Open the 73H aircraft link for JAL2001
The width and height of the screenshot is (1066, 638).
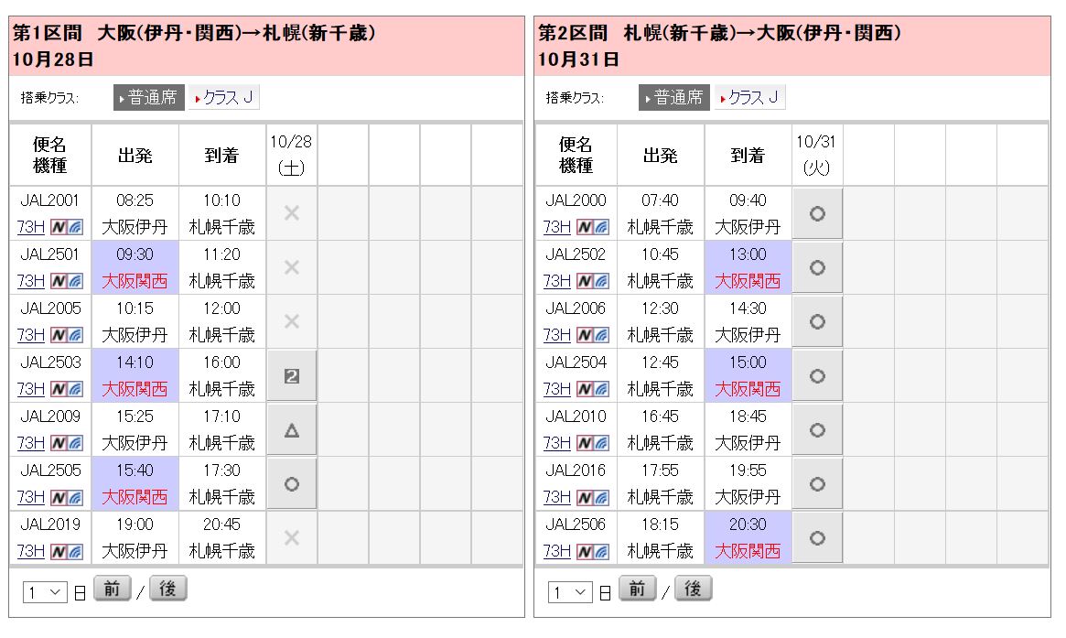30,227
